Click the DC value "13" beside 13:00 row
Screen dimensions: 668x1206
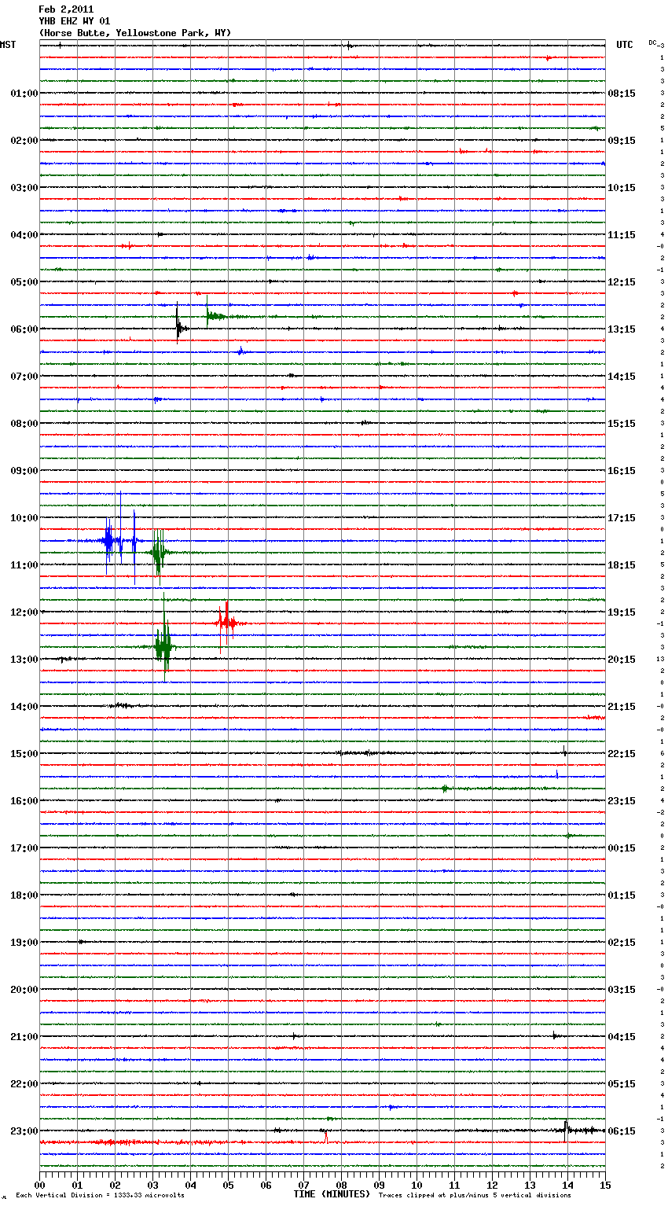[x=660, y=660]
